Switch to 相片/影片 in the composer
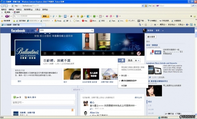The width and height of the screenshot is (197, 119). [30, 97]
